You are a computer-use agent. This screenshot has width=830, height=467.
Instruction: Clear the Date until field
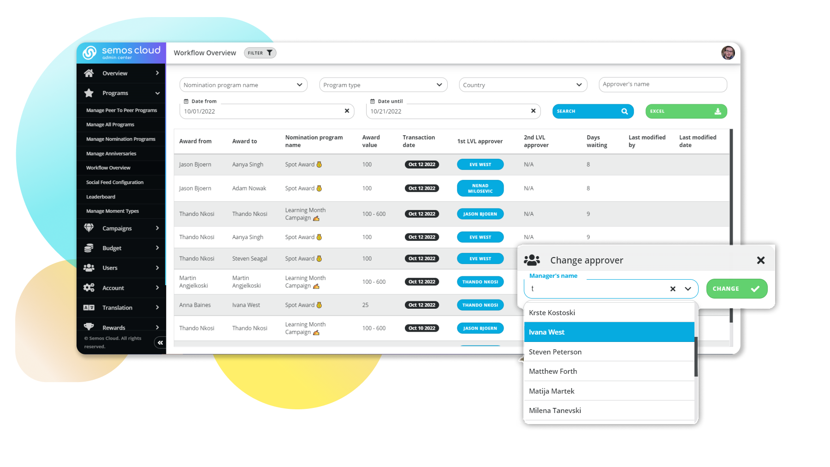533,111
